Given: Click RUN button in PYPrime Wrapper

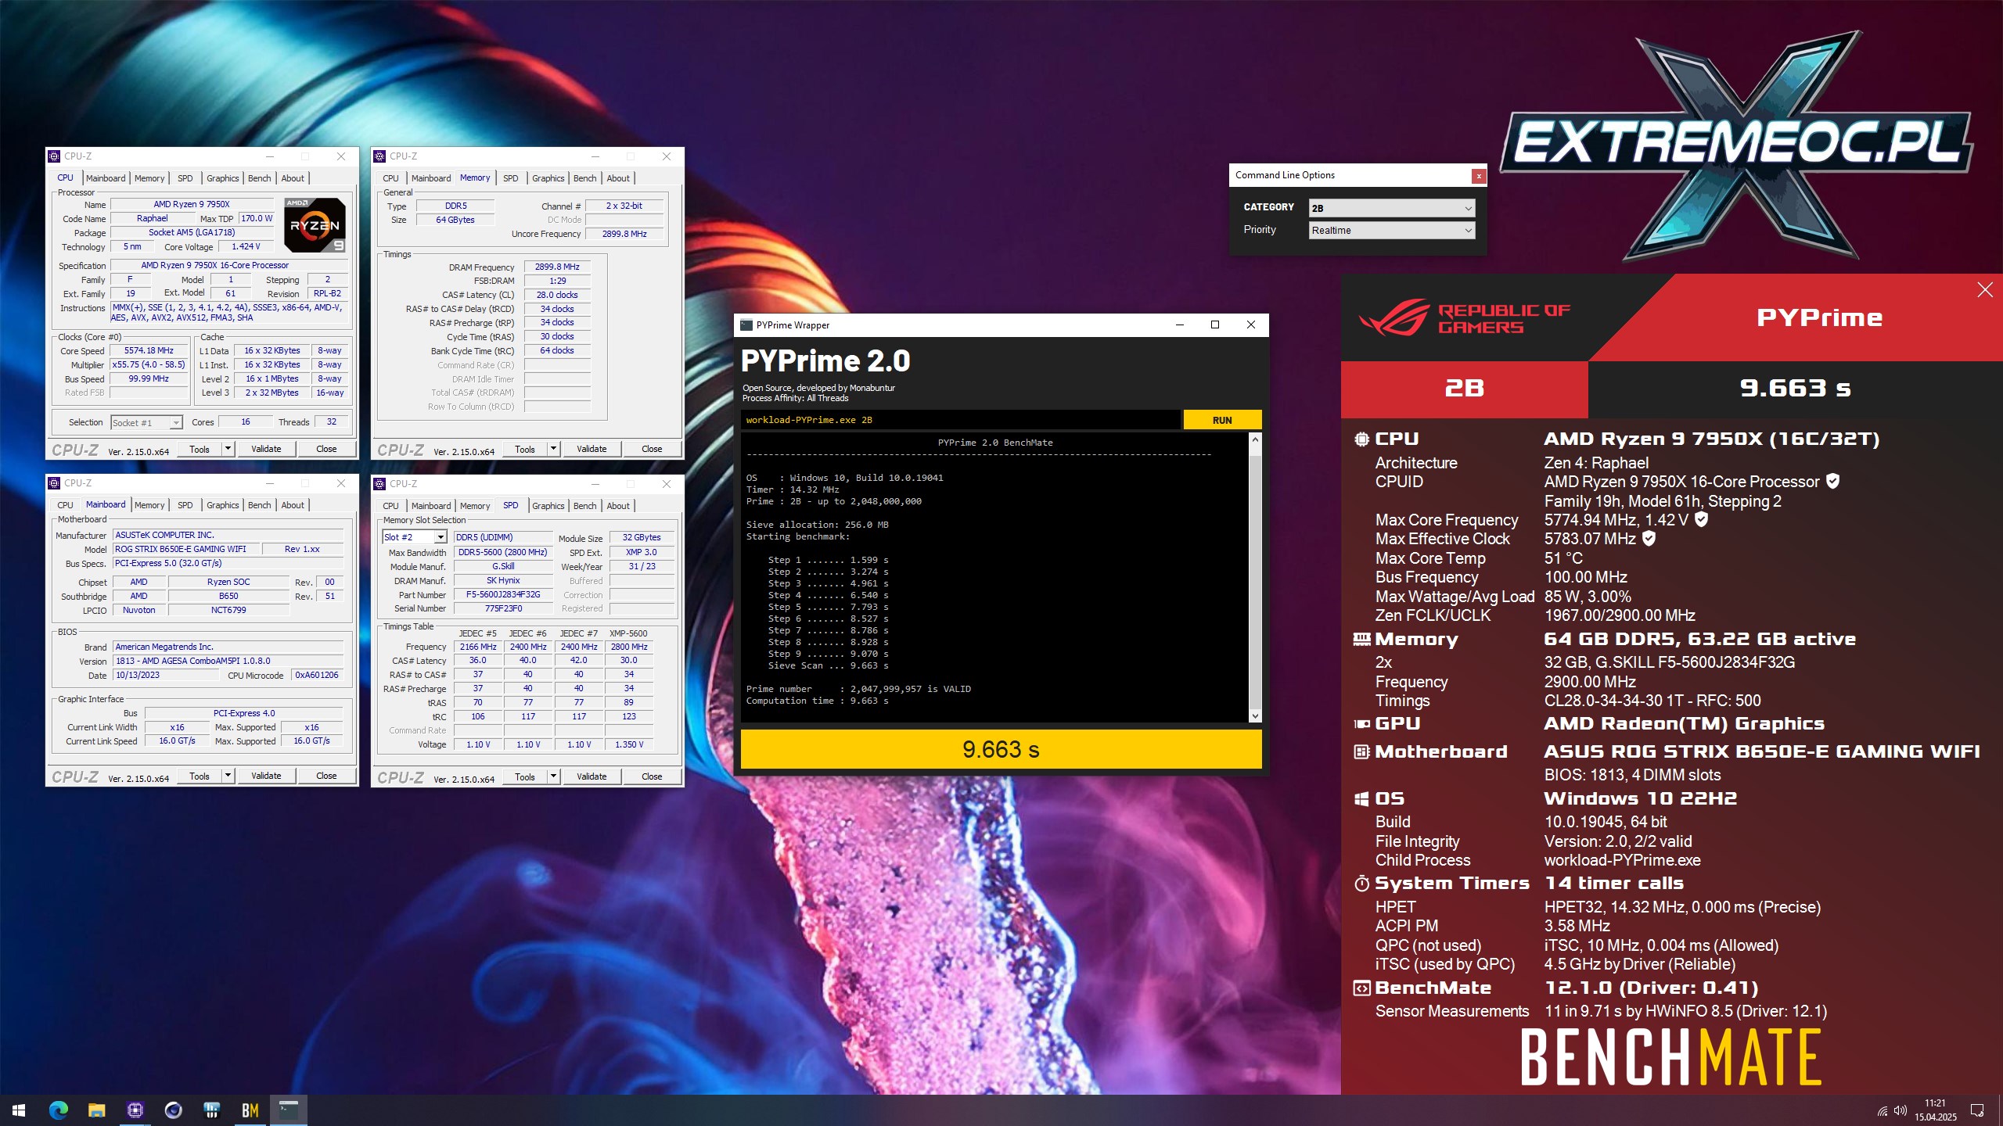Looking at the screenshot, I should pos(1222,420).
